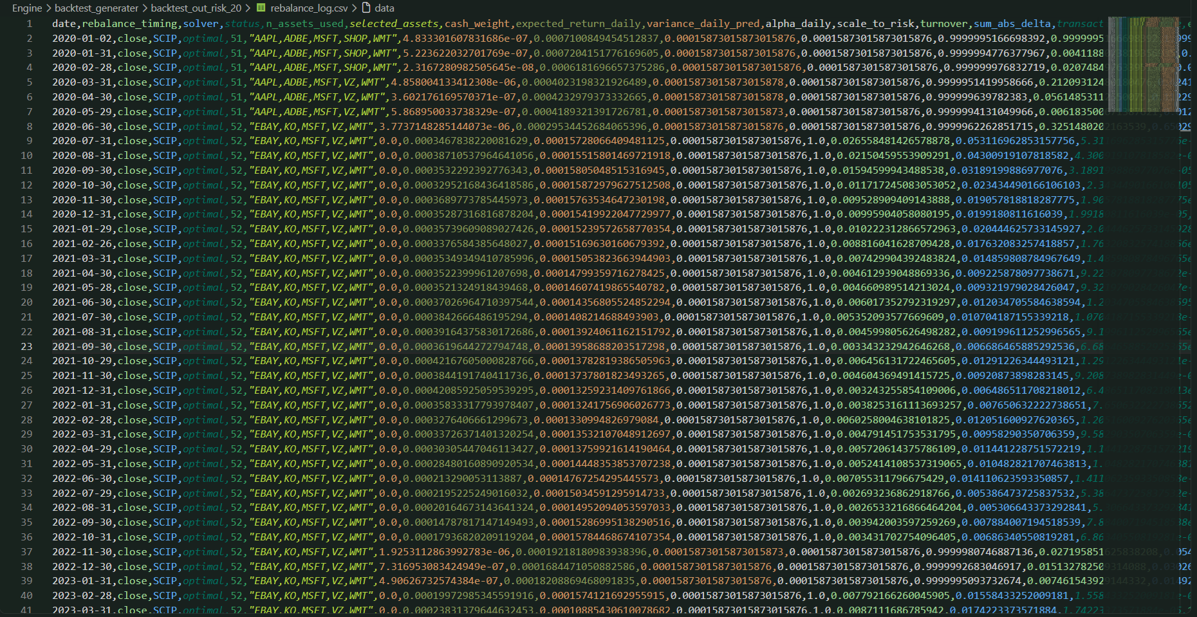1197x617 pixels.
Task: Click SCIP in the 2020-01-31 row
Action: [x=165, y=53]
